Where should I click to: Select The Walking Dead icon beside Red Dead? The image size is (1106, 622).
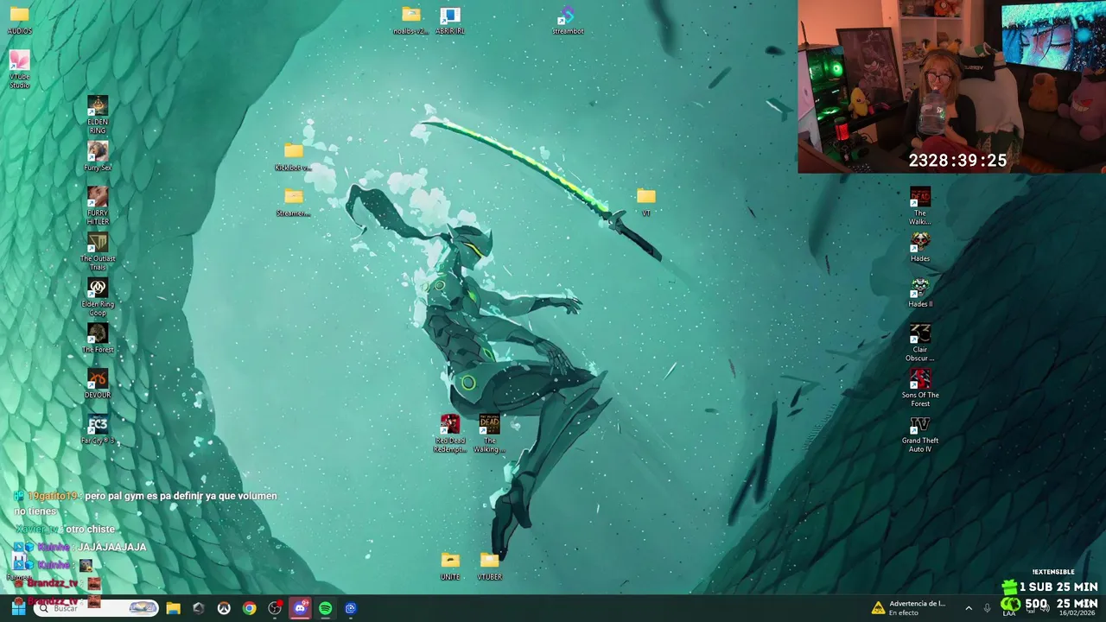tap(489, 433)
